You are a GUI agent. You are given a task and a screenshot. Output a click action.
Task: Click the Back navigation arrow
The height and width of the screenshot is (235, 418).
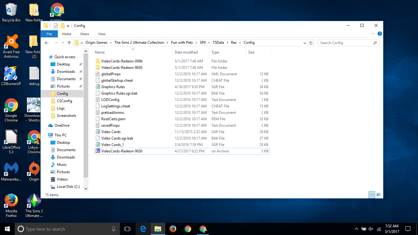coord(47,43)
